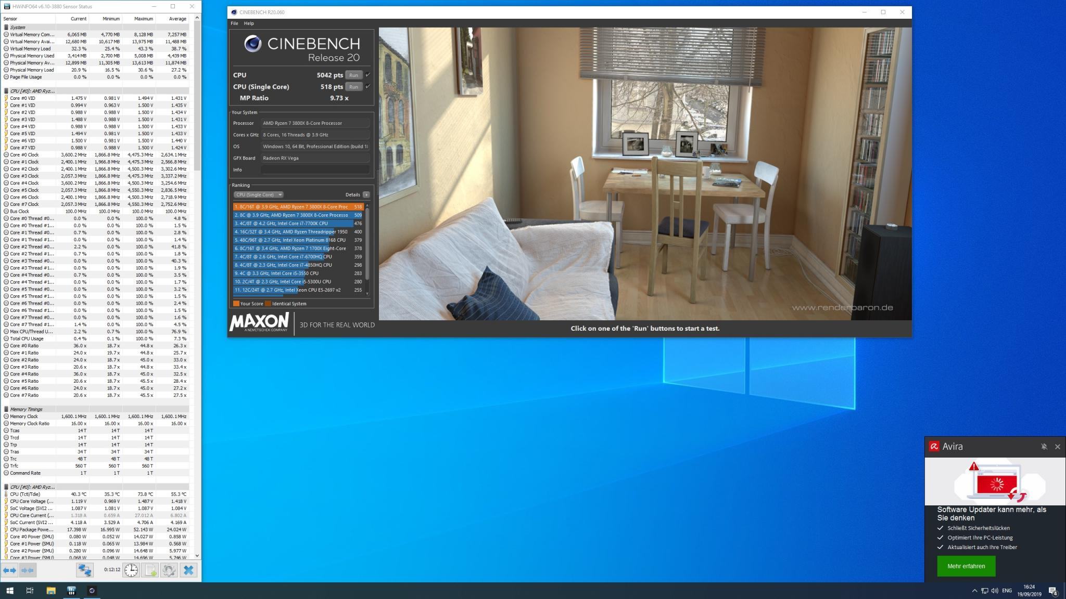The image size is (1066, 599).
Task: Reset sensor timer with the clock icon
Action: point(131,570)
